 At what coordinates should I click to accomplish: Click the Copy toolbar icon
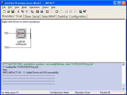[x=22, y=12]
